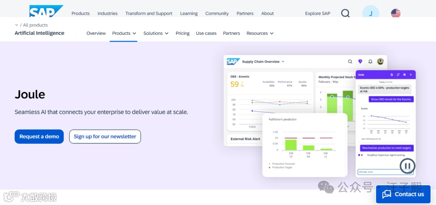
Task: Click the Monthly Projected Stock card title
Action: pos(337,77)
